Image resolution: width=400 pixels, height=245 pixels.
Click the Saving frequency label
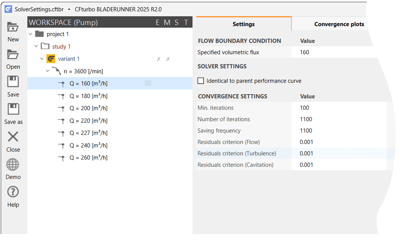(219, 130)
